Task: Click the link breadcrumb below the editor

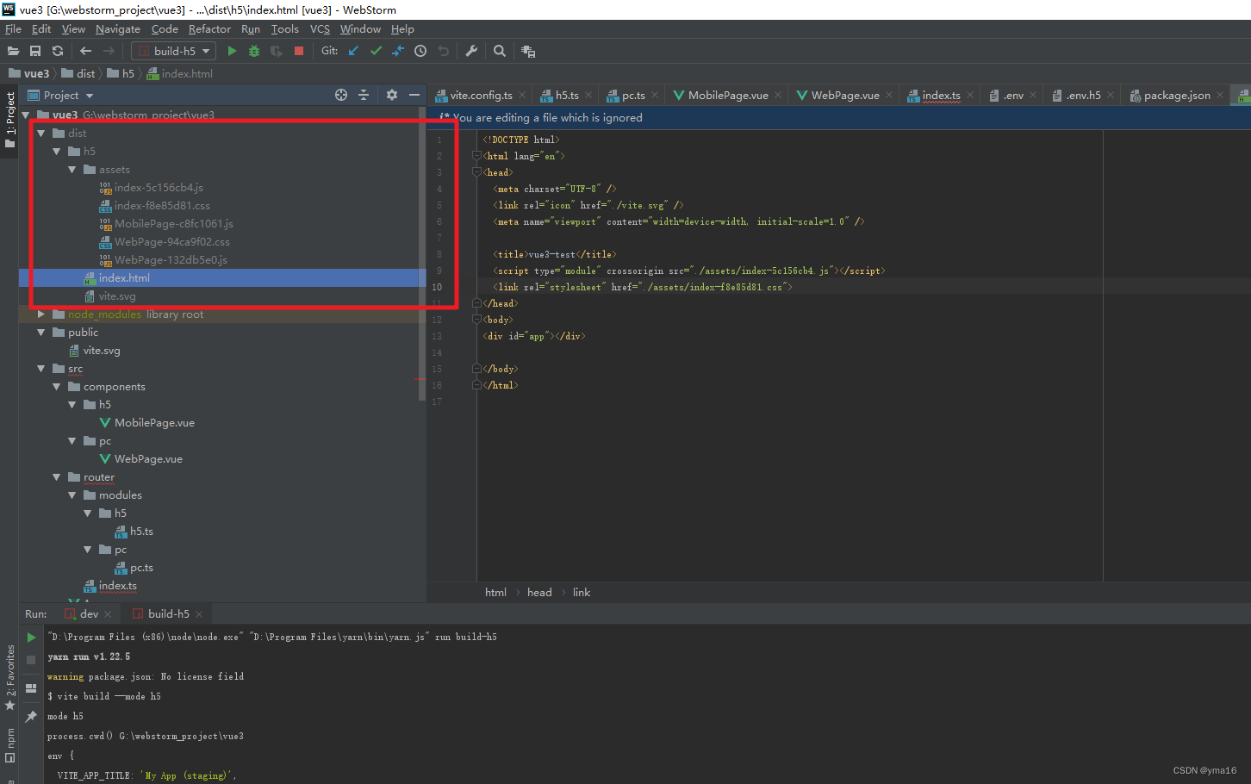Action: [582, 592]
